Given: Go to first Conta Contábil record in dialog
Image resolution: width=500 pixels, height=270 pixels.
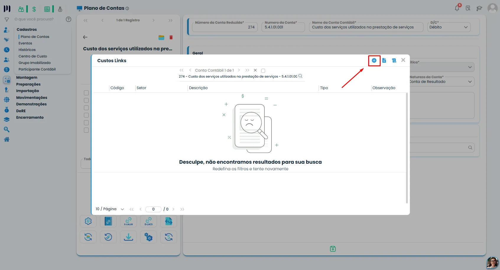Looking at the screenshot, I should [181, 70].
